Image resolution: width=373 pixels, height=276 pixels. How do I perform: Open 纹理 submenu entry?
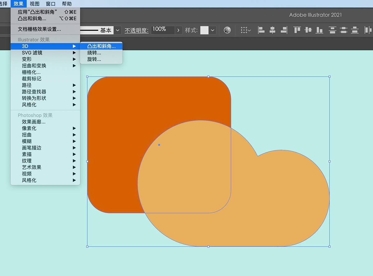(45, 161)
